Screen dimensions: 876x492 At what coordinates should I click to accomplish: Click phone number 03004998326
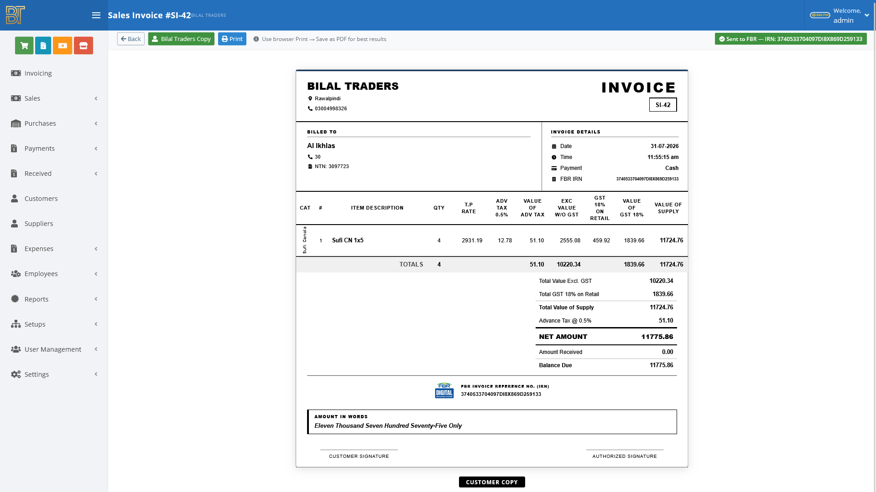(331, 109)
